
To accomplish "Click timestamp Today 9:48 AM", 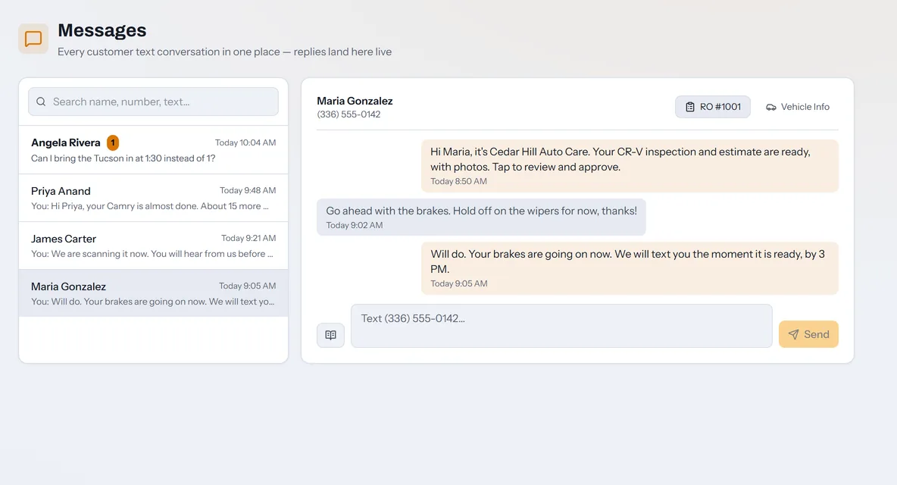I will click(248, 190).
